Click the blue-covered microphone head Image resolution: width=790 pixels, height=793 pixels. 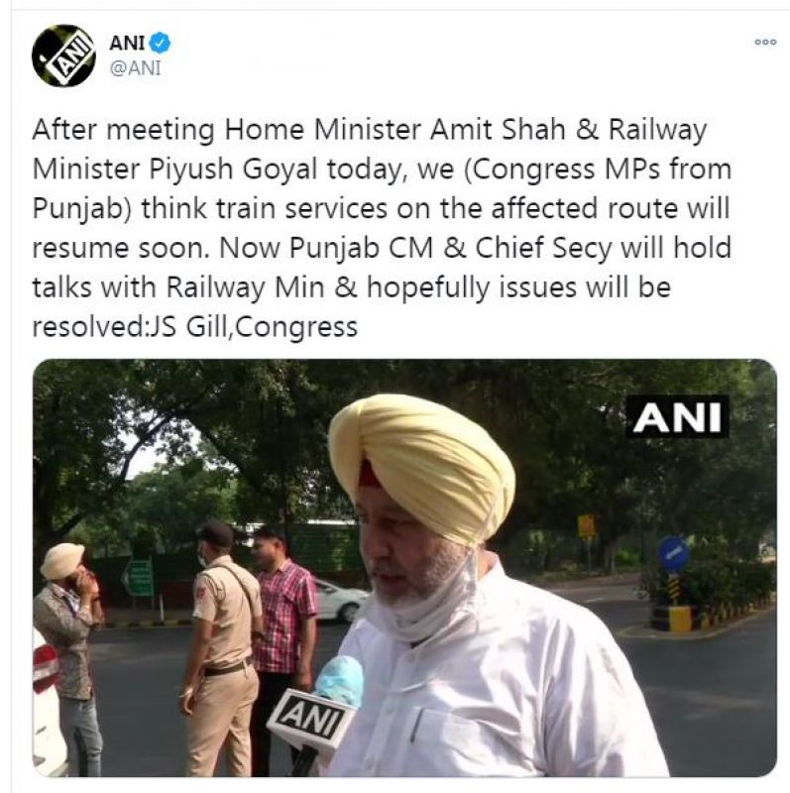339,681
